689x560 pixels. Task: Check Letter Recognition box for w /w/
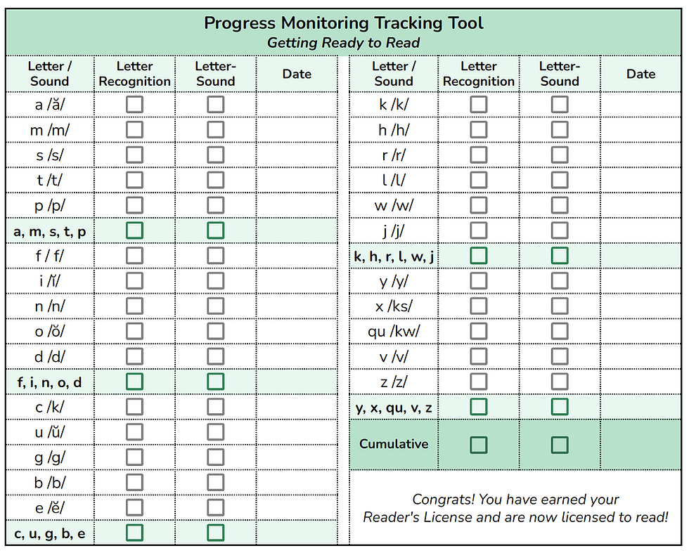click(x=479, y=205)
